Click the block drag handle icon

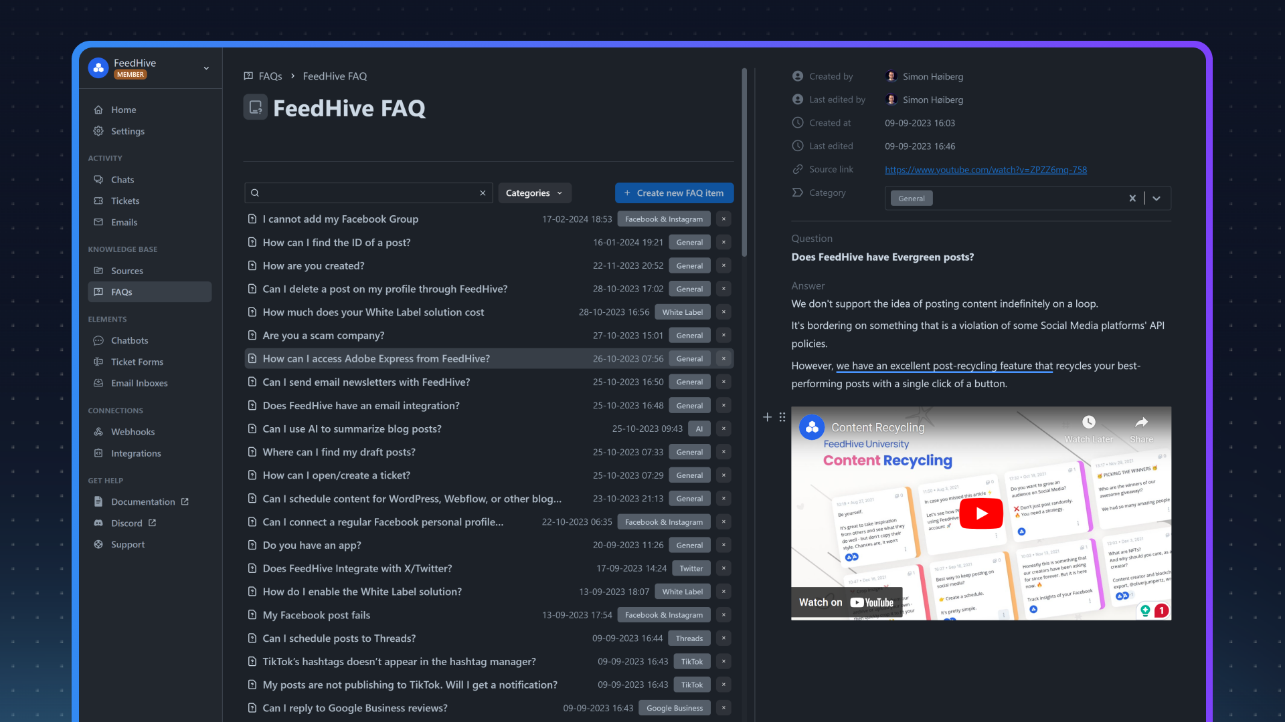coord(782,417)
